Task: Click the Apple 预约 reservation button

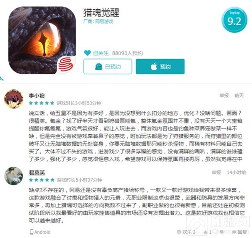Action: pos(160,66)
